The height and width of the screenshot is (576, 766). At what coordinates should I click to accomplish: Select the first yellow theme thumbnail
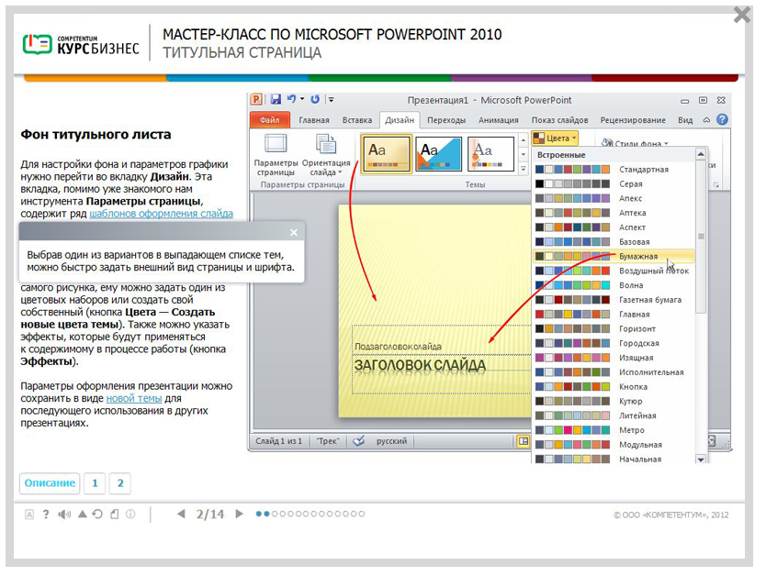pyautogui.click(x=387, y=154)
